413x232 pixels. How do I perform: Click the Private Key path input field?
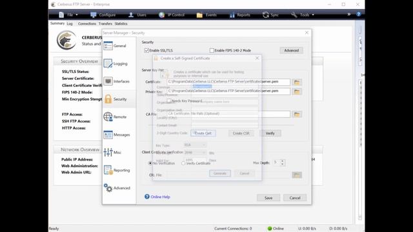[x=228, y=91]
